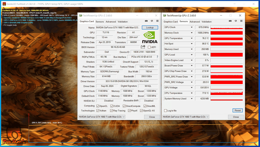Open the Memory Used sensor dropdown
Viewport: 260px width, 147px height.
click(x=192, y=49)
